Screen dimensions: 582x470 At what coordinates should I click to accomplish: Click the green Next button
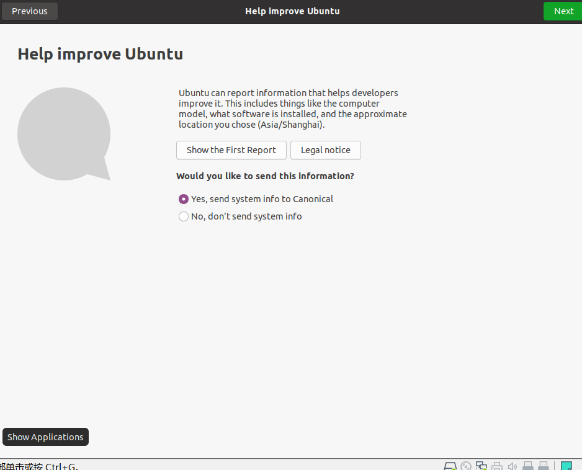(x=563, y=11)
